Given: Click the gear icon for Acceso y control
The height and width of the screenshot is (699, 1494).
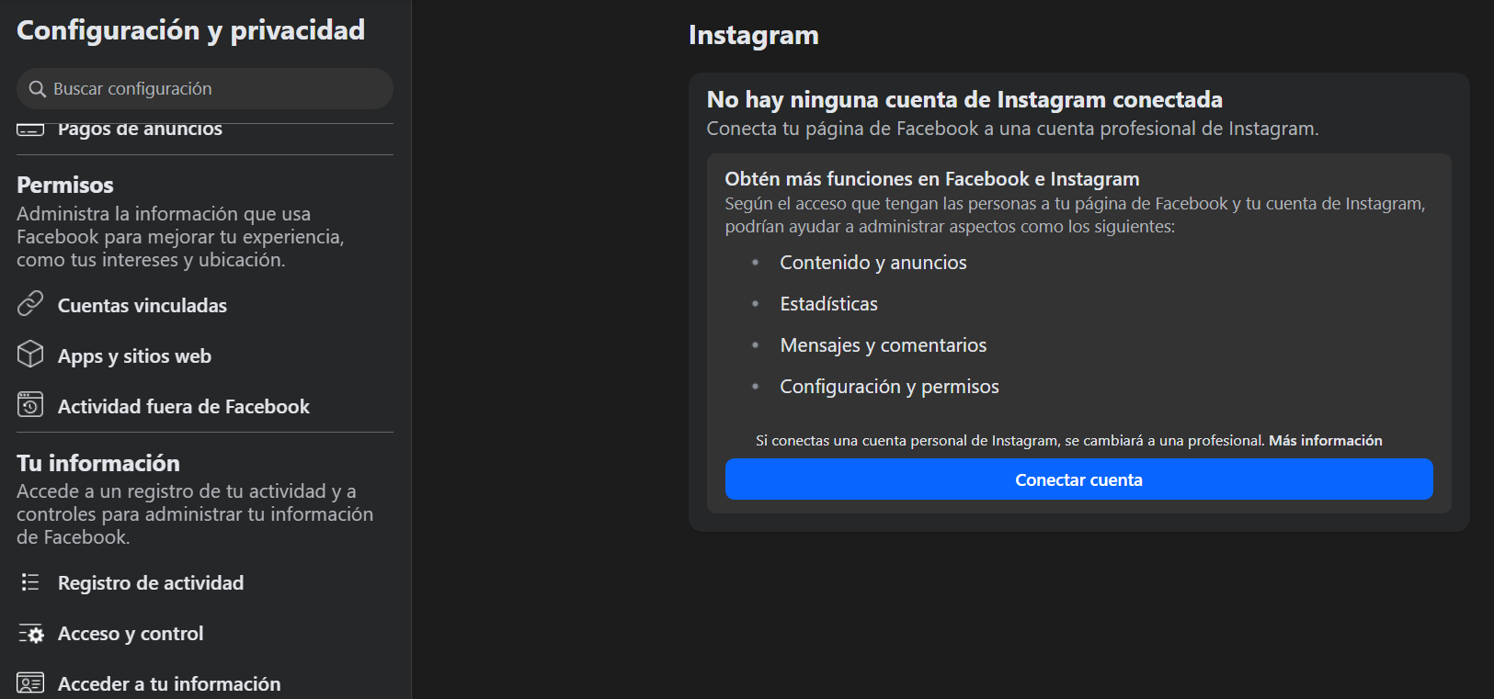Looking at the screenshot, I should [30, 634].
